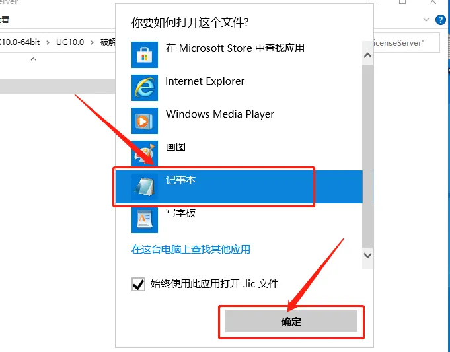The width and height of the screenshot is (450, 352).
Task: Select the 写字板 list entry text
Action: 180,213
